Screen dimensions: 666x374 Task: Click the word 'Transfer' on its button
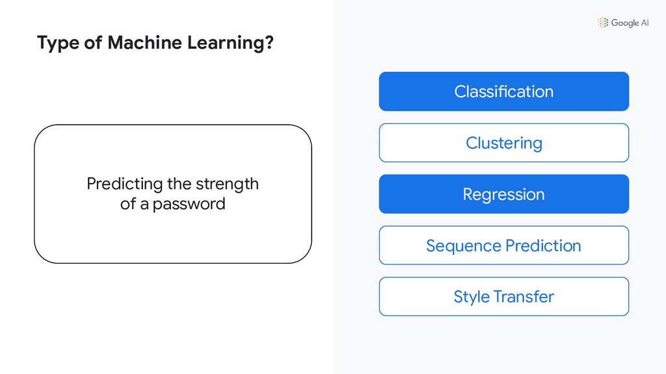coord(524,297)
